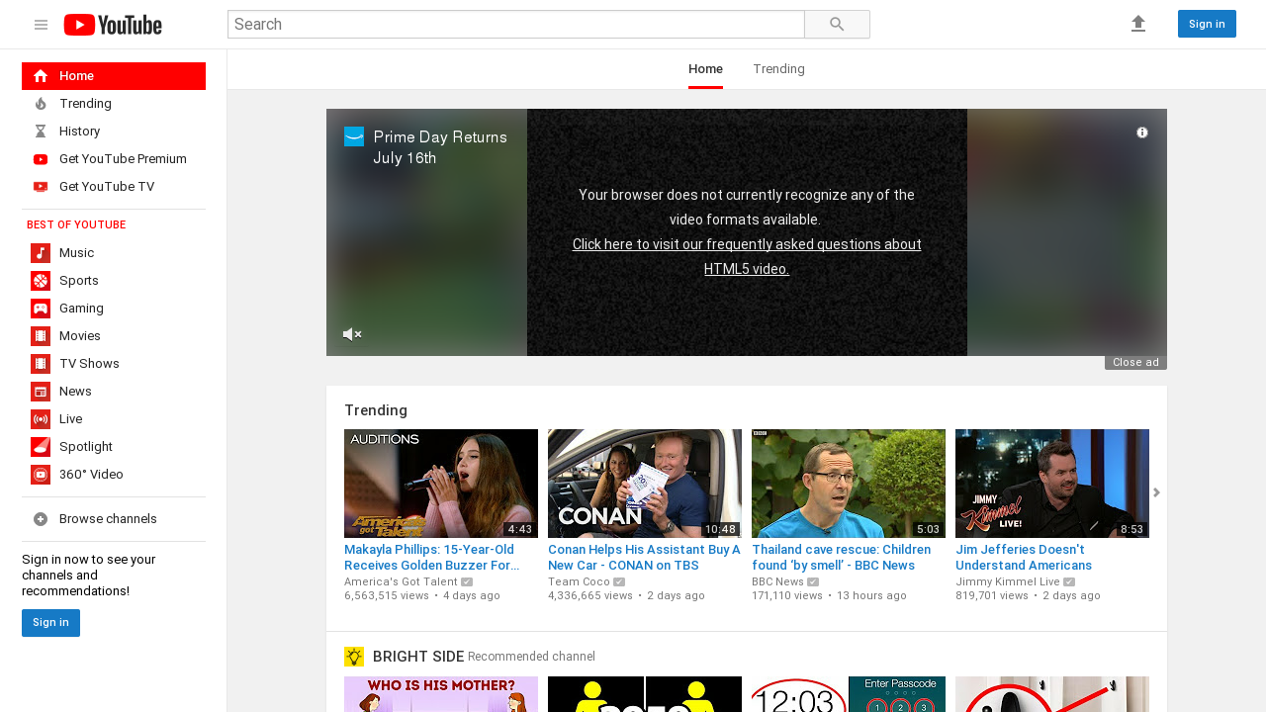Click the Trending section heading
Viewport: 1266px width, 712px height.
(x=376, y=410)
